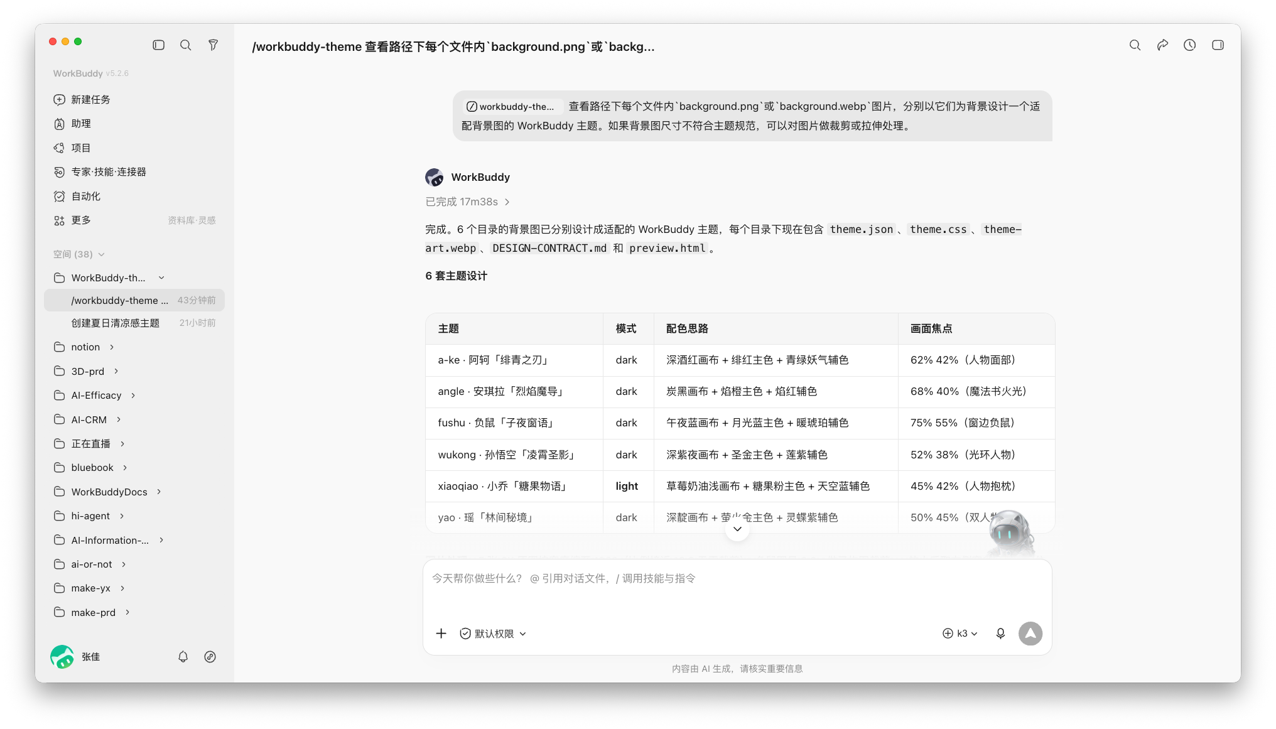The width and height of the screenshot is (1276, 729).
Task: Open the k3 model selector dropdown
Action: pyautogui.click(x=960, y=634)
